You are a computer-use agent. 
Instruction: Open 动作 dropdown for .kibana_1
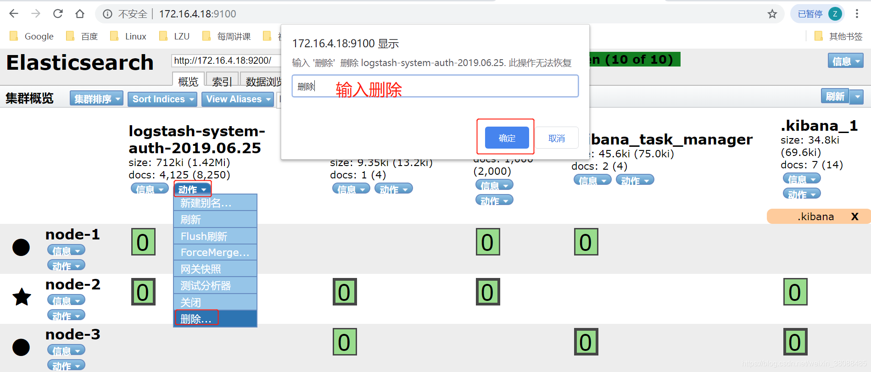tap(802, 194)
